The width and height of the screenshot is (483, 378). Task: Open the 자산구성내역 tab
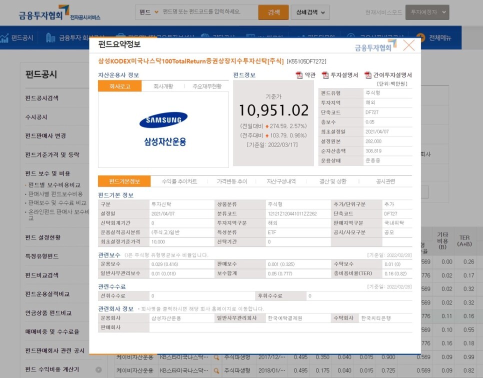[x=281, y=181]
